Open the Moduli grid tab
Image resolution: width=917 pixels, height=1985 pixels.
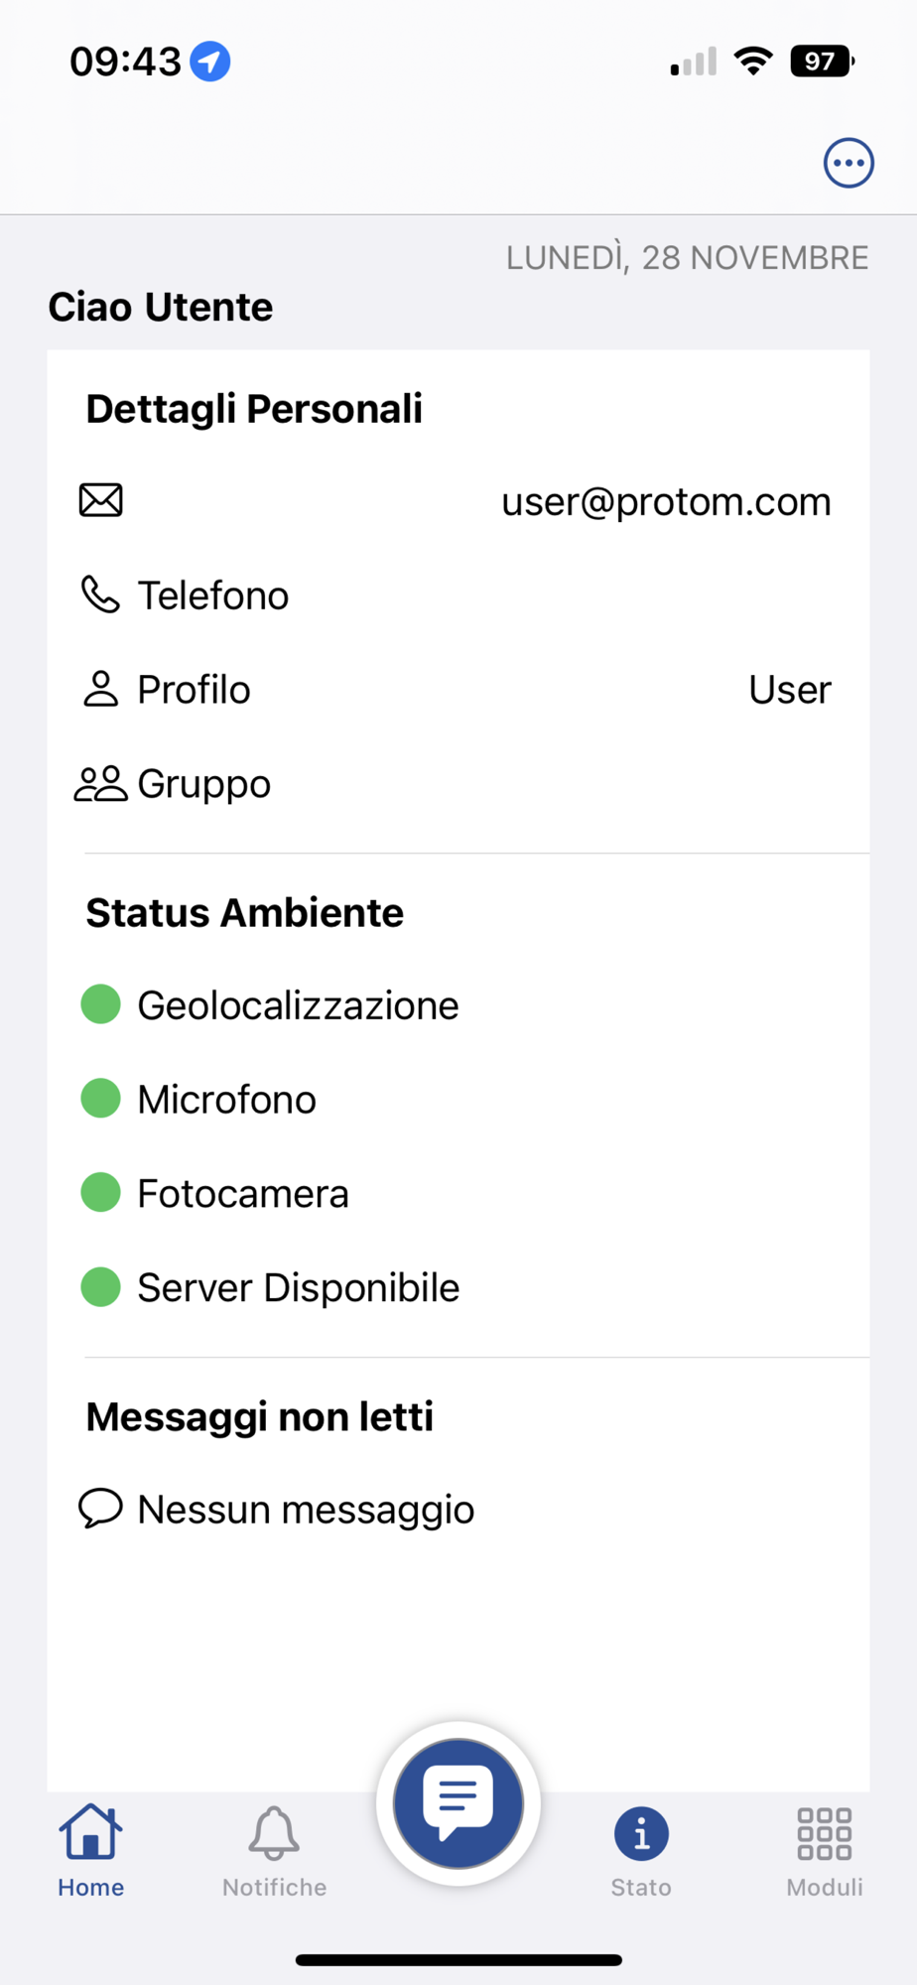pos(825,1851)
